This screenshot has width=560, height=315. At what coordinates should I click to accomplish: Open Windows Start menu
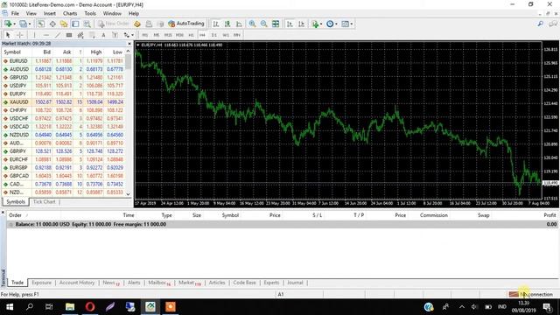10,307
